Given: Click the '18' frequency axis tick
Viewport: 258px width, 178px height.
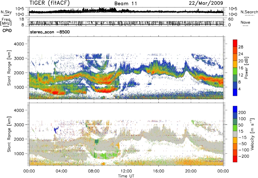Looking at the screenshot, I should tap(22, 19).
